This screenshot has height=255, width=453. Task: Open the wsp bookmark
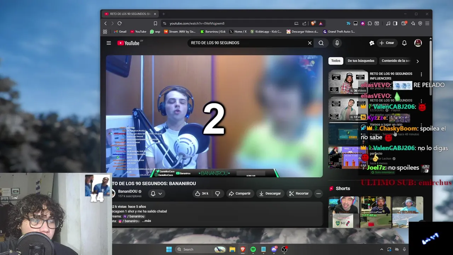click(155, 32)
